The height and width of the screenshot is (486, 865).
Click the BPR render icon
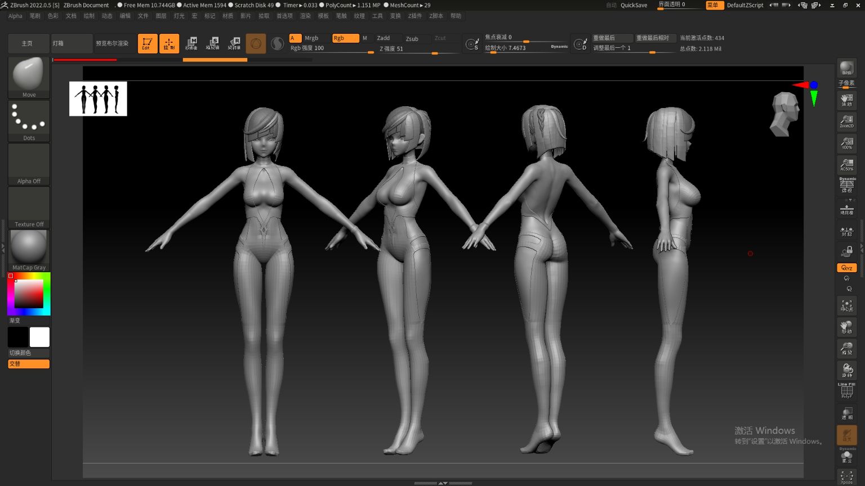(846, 67)
